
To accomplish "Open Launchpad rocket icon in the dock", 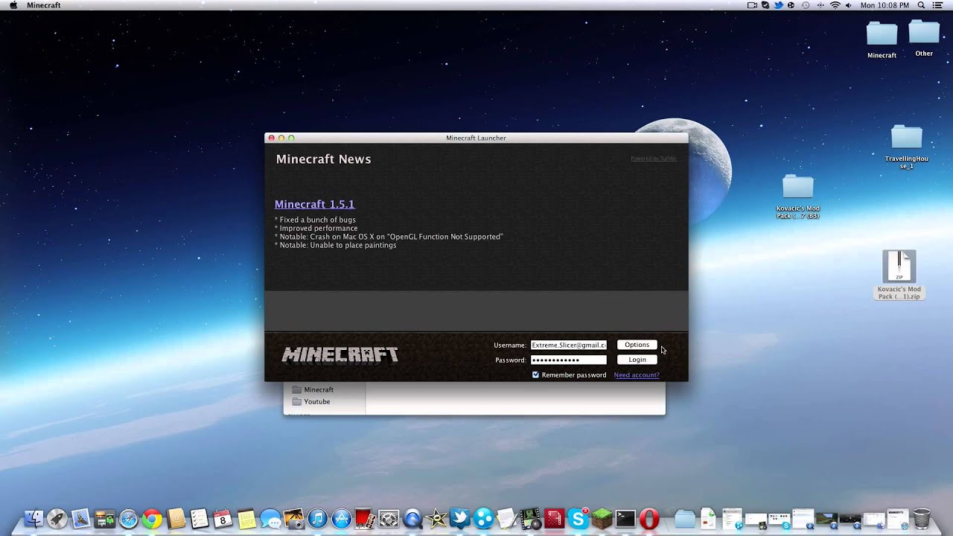I will 57,519.
